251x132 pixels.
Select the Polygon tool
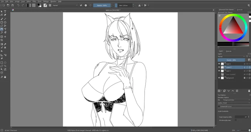click(x=2, y=26)
